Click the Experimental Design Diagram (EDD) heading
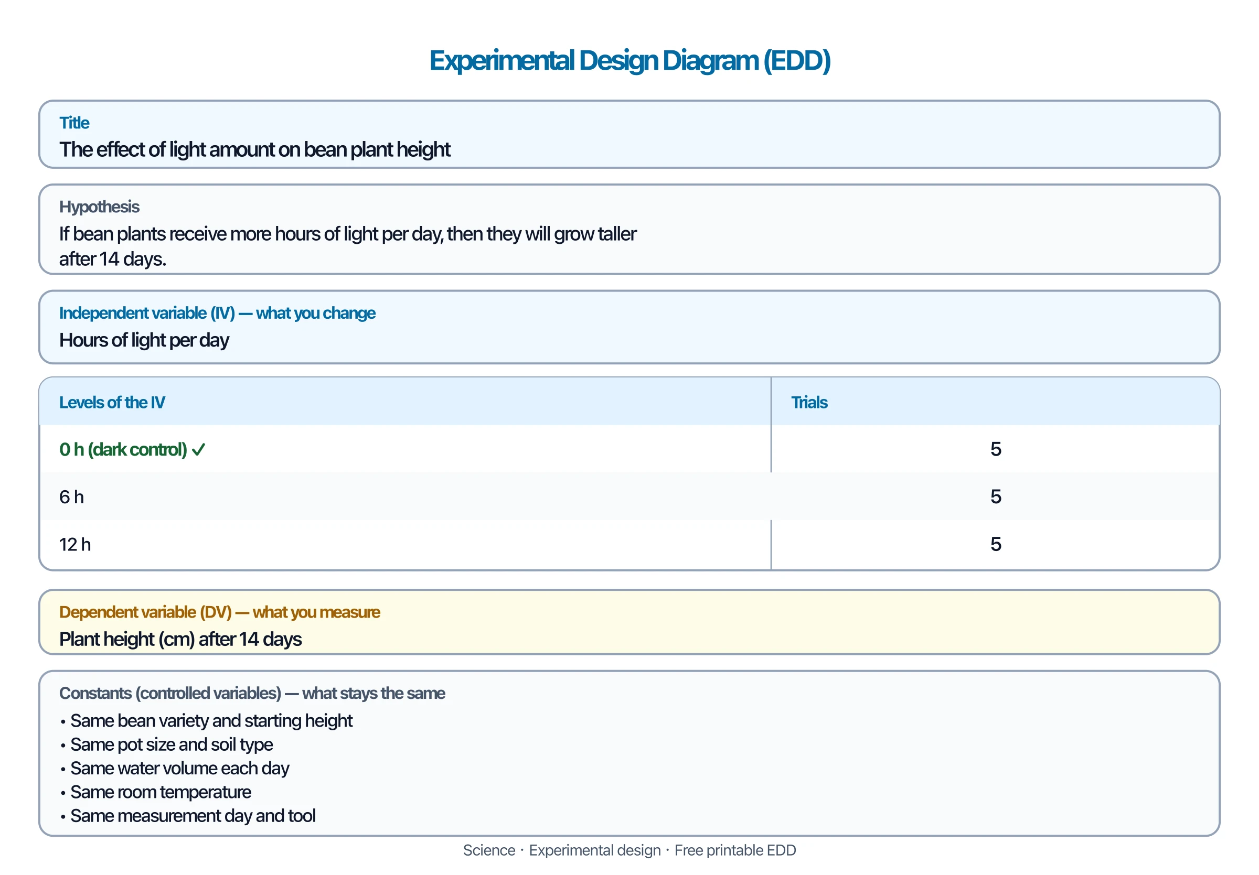The width and height of the screenshot is (1259, 875). click(x=629, y=60)
